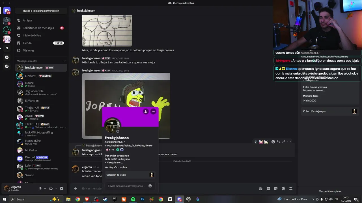
Task: Open Discord direct messages home icon
Action: tap(7, 11)
